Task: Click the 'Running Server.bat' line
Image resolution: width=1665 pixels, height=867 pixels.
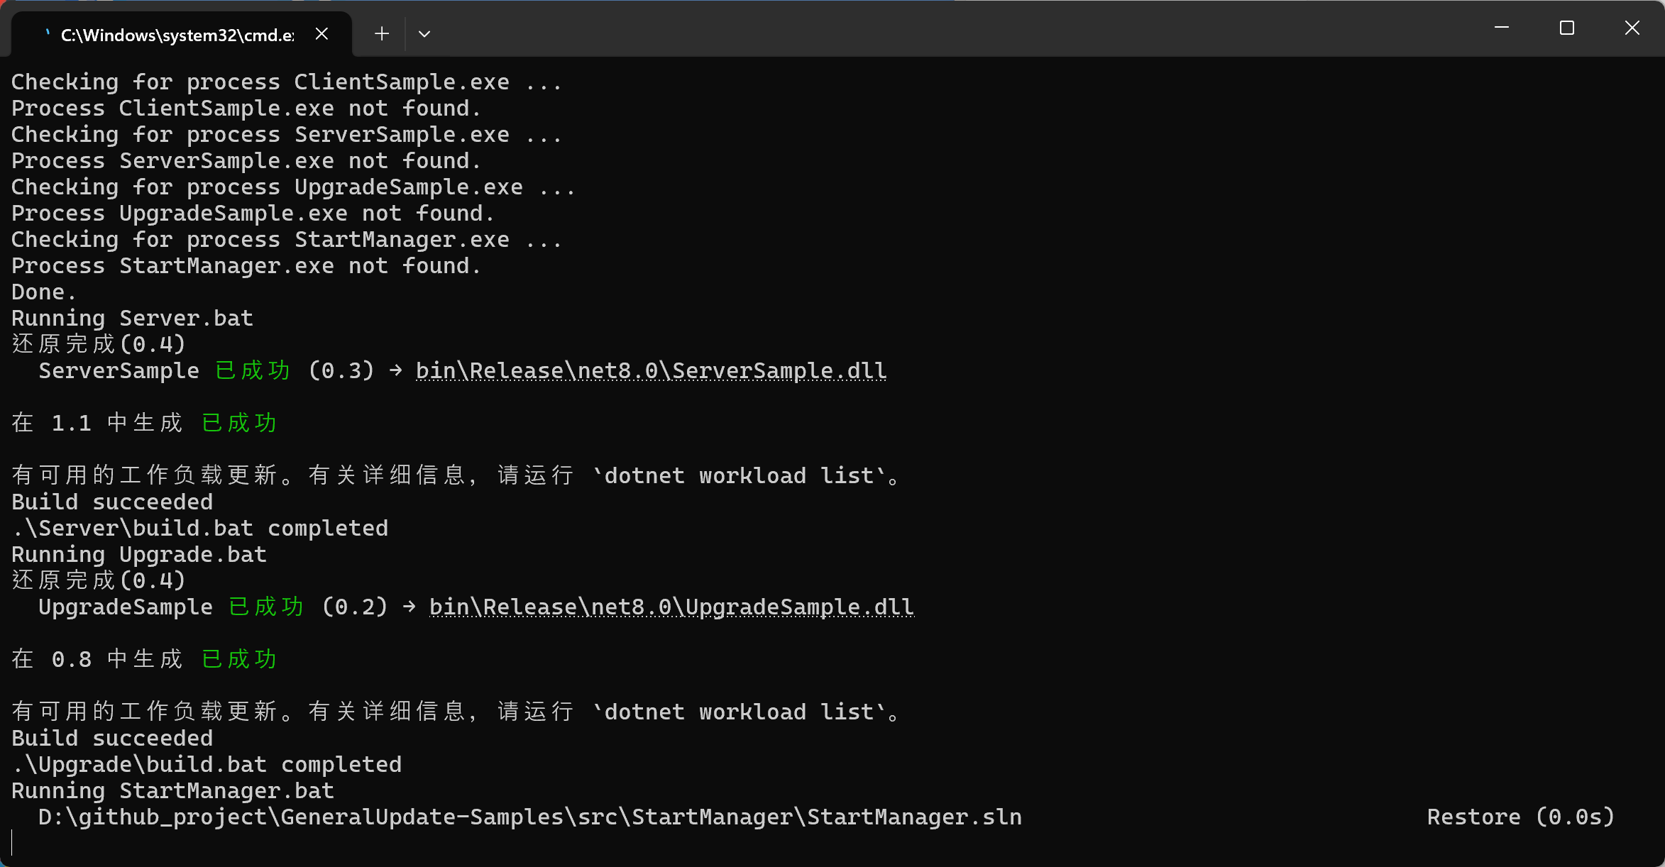Action: point(132,318)
